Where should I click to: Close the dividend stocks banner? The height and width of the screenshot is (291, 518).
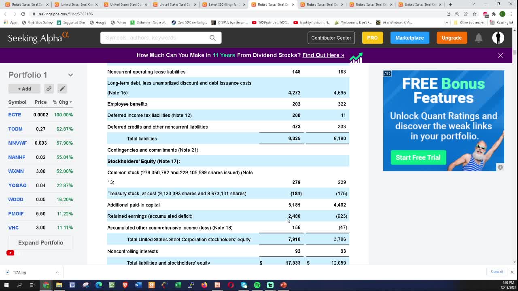tap(501, 55)
